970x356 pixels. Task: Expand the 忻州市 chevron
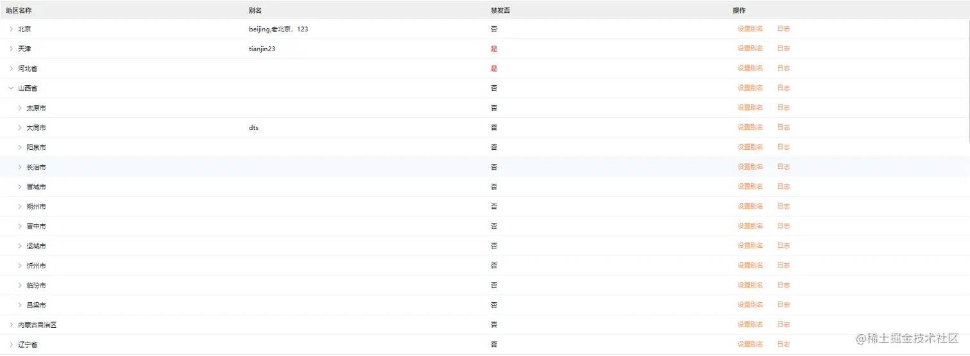pos(20,266)
